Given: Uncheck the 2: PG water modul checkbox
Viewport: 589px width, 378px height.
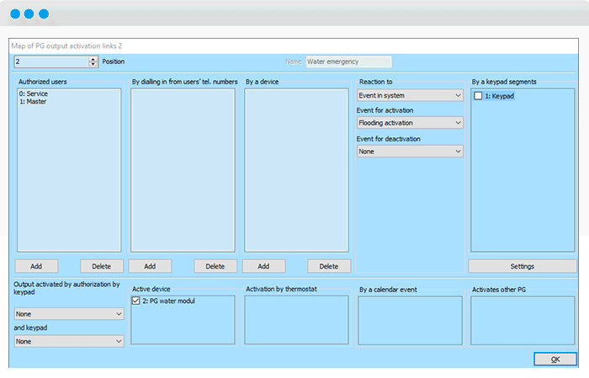Looking at the screenshot, I should pyautogui.click(x=137, y=301).
